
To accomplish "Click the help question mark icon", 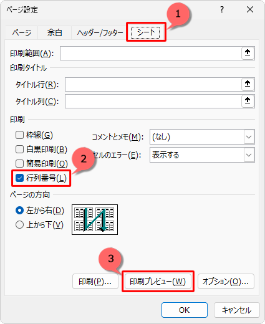I will pyautogui.click(x=222, y=9).
